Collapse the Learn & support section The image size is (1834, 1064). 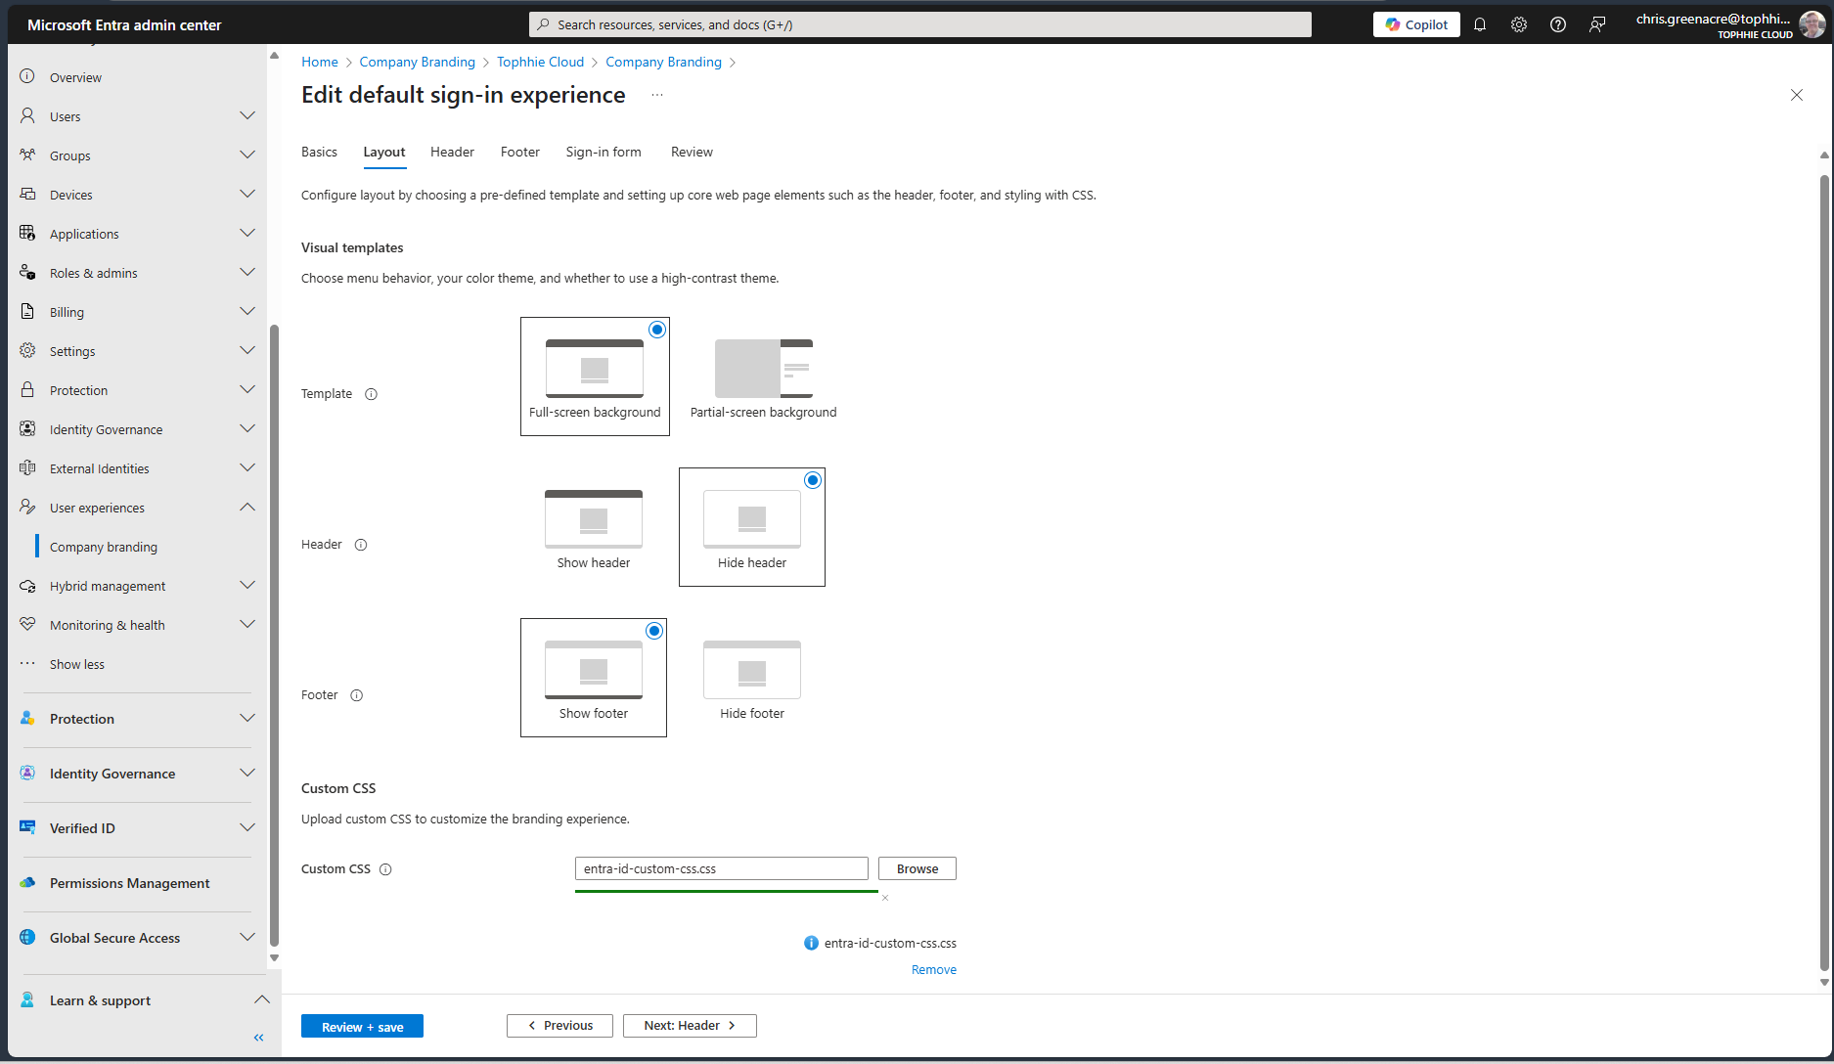(262, 999)
